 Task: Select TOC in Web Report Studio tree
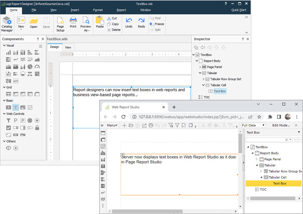(263, 189)
